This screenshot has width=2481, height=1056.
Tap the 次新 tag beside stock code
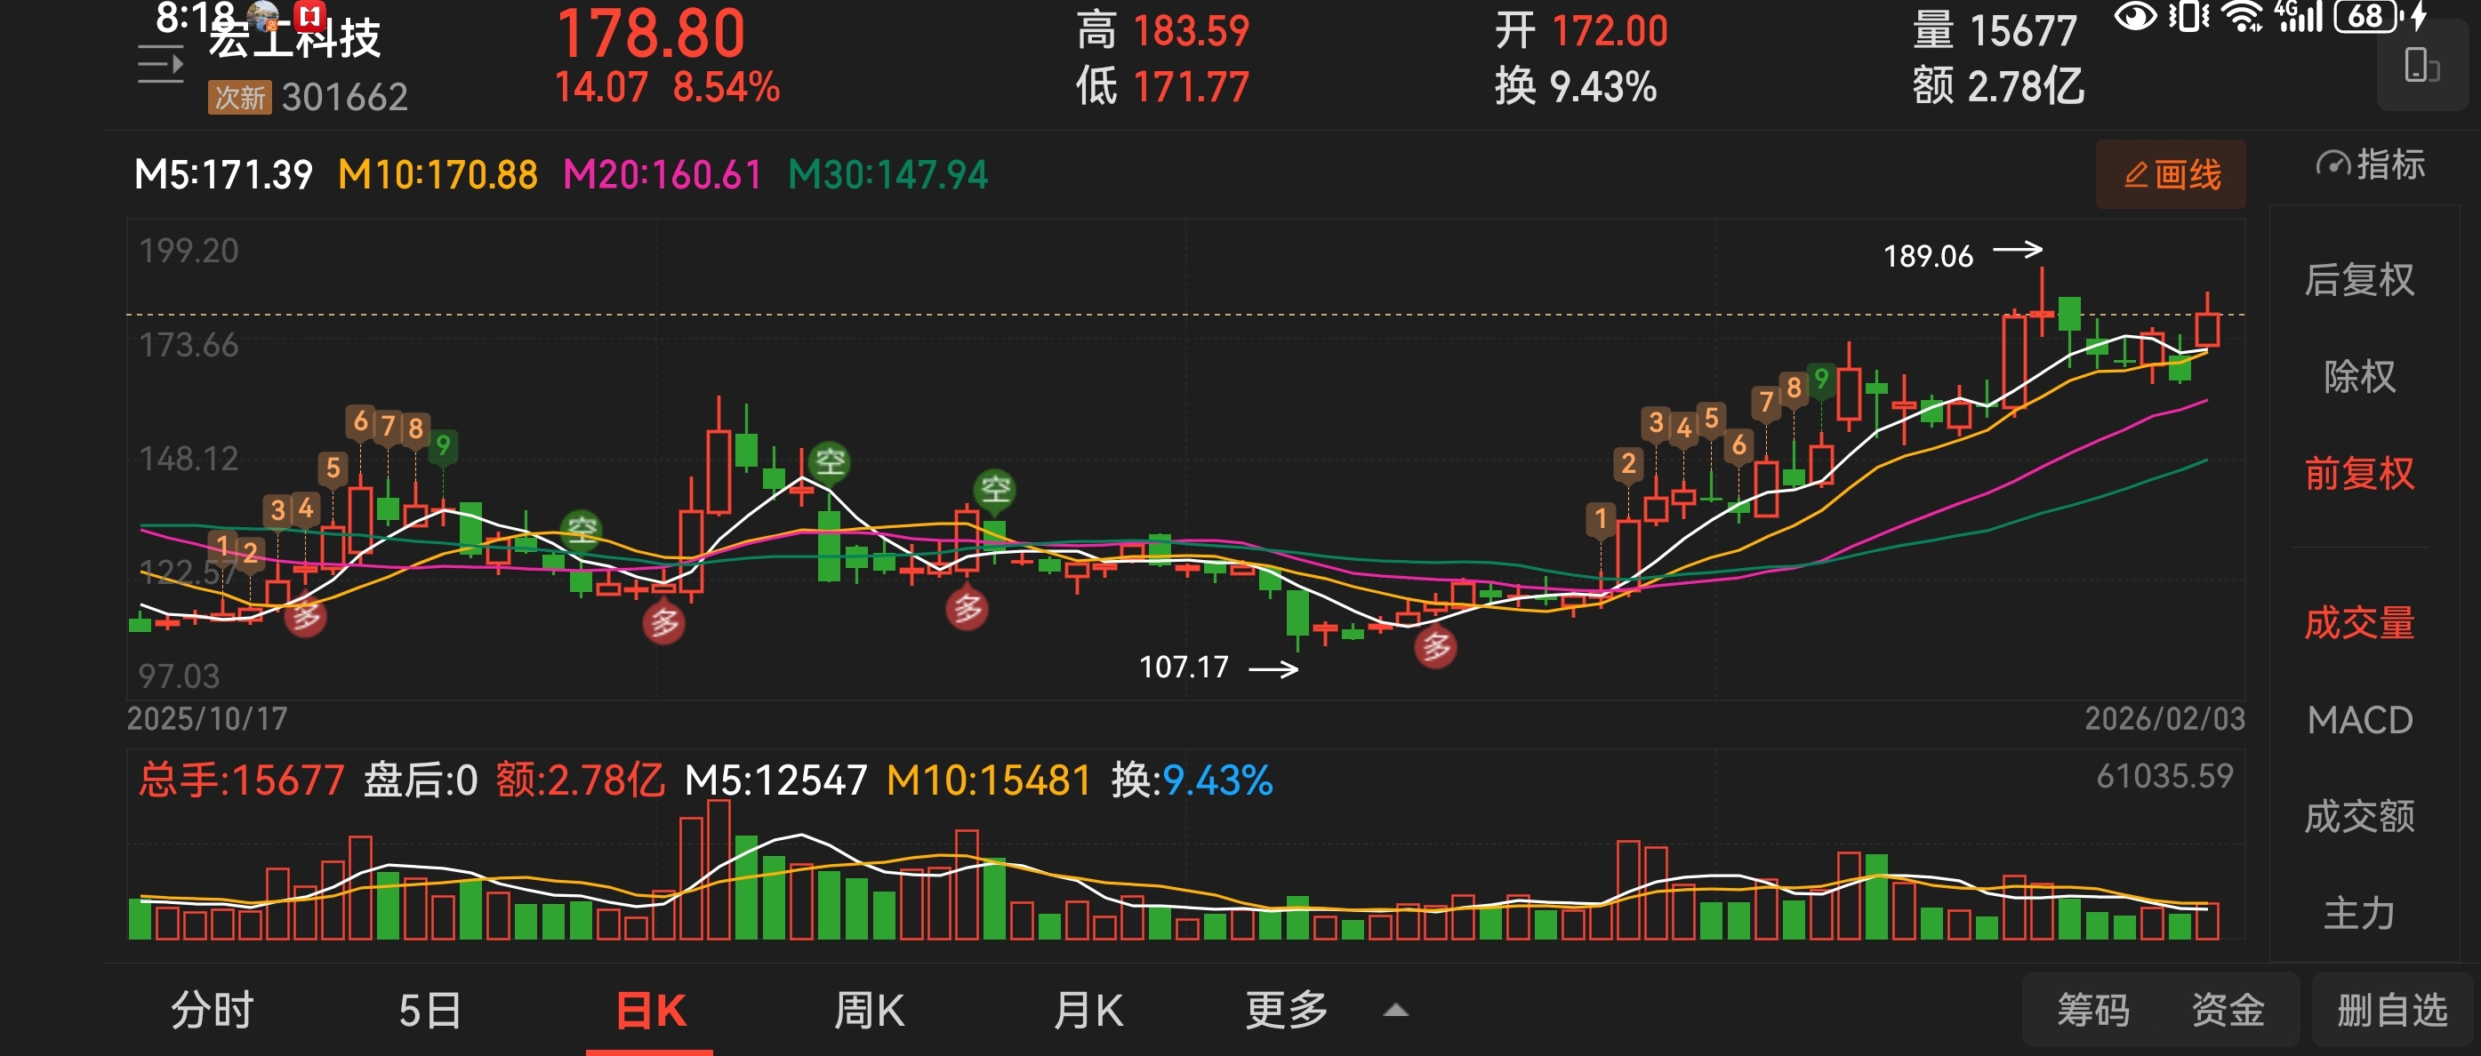pos(240,97)
